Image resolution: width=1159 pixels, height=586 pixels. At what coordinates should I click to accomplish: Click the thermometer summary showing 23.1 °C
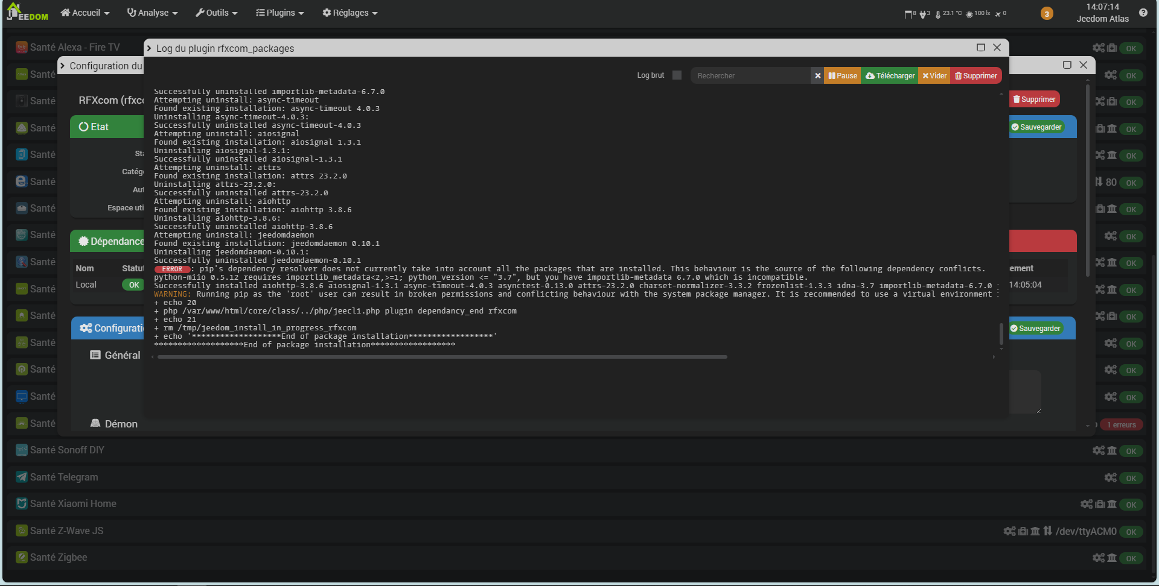[948, 13]
